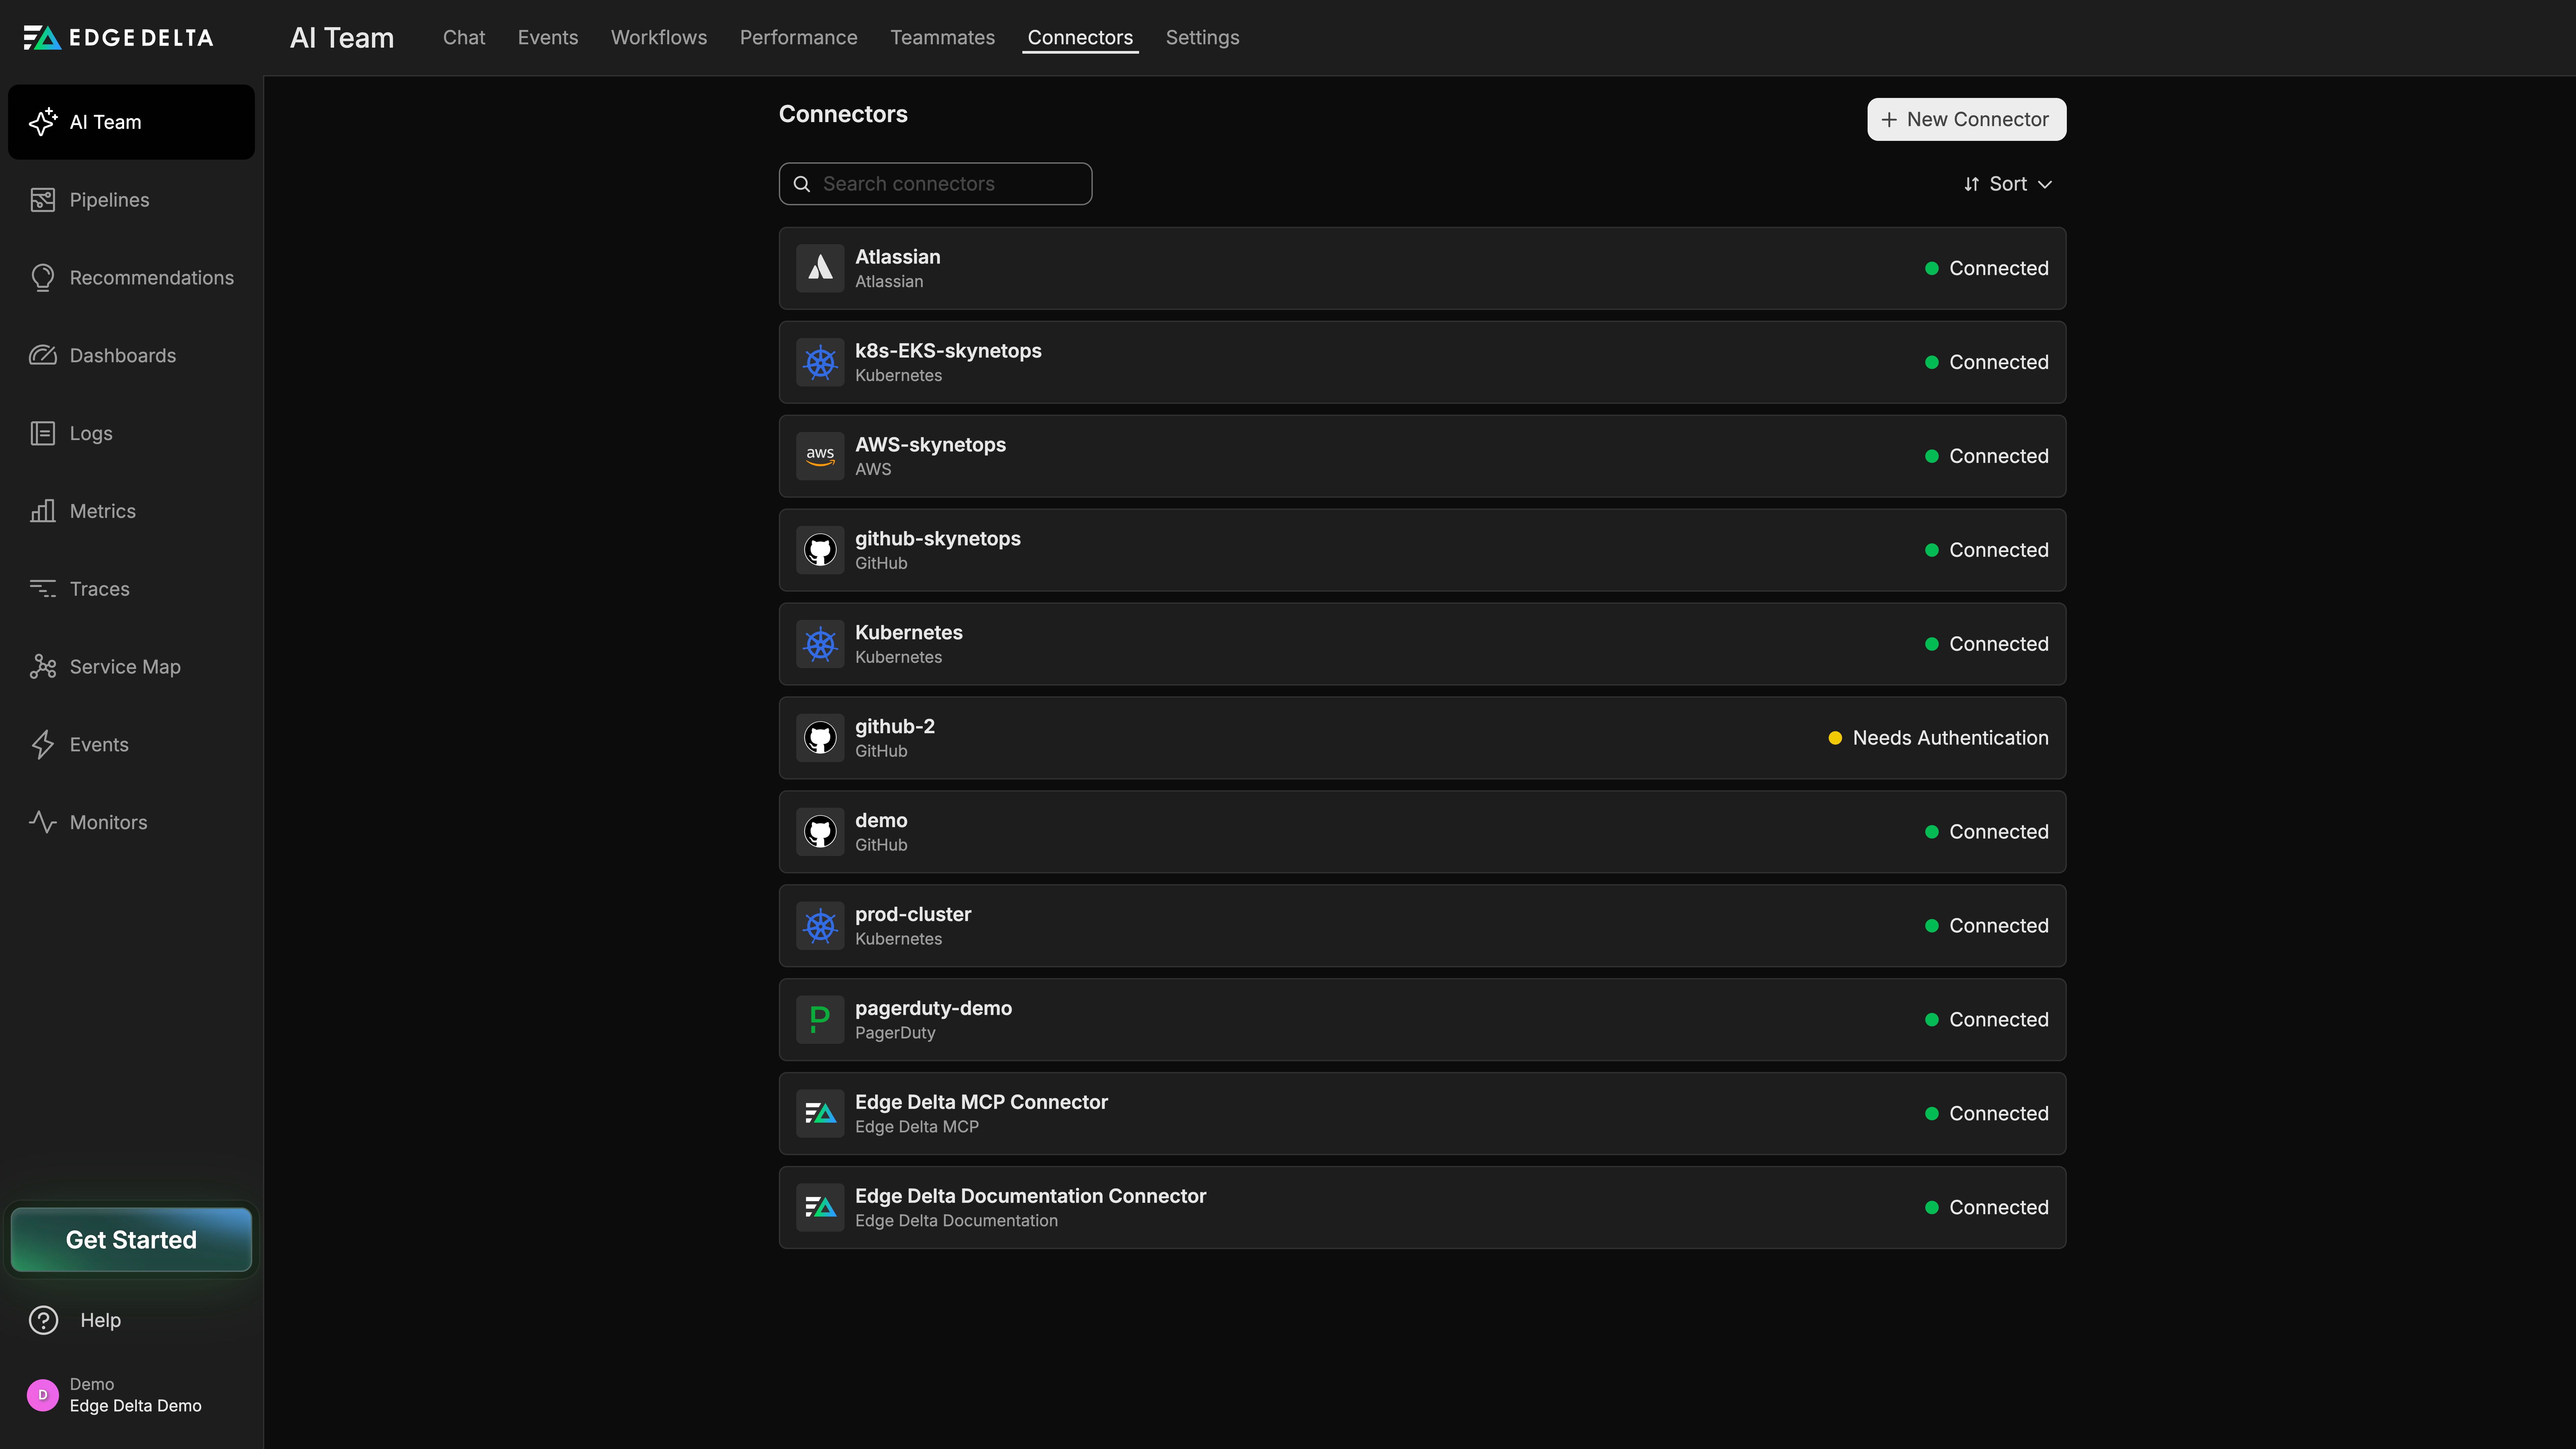
Task: Click the pagerduty-demo PagerDuty icon
Action: [820, 1020]
